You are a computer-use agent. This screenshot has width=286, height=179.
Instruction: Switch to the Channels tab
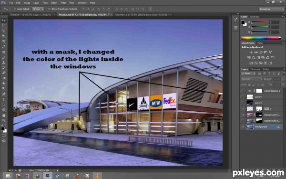pos(255,69)
